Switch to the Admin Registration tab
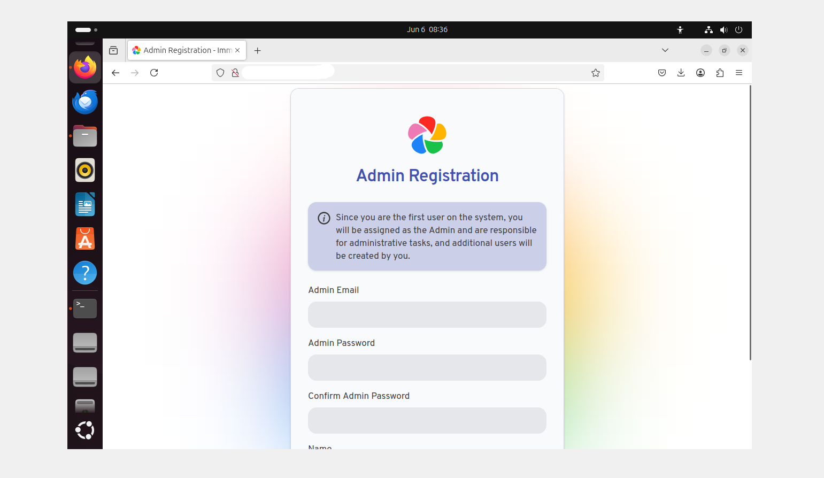The height and width of the screenshot is (478, 824). [187, 50]
